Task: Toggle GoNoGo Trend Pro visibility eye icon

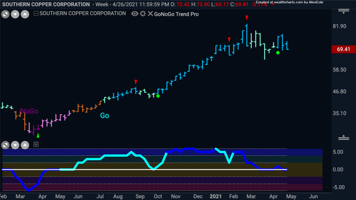Action: coord(135,14)
